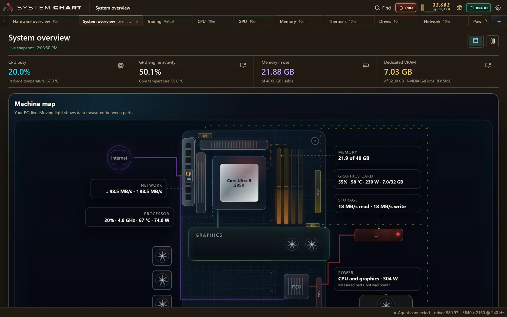Open the bug report icon

tap(459, 8)
